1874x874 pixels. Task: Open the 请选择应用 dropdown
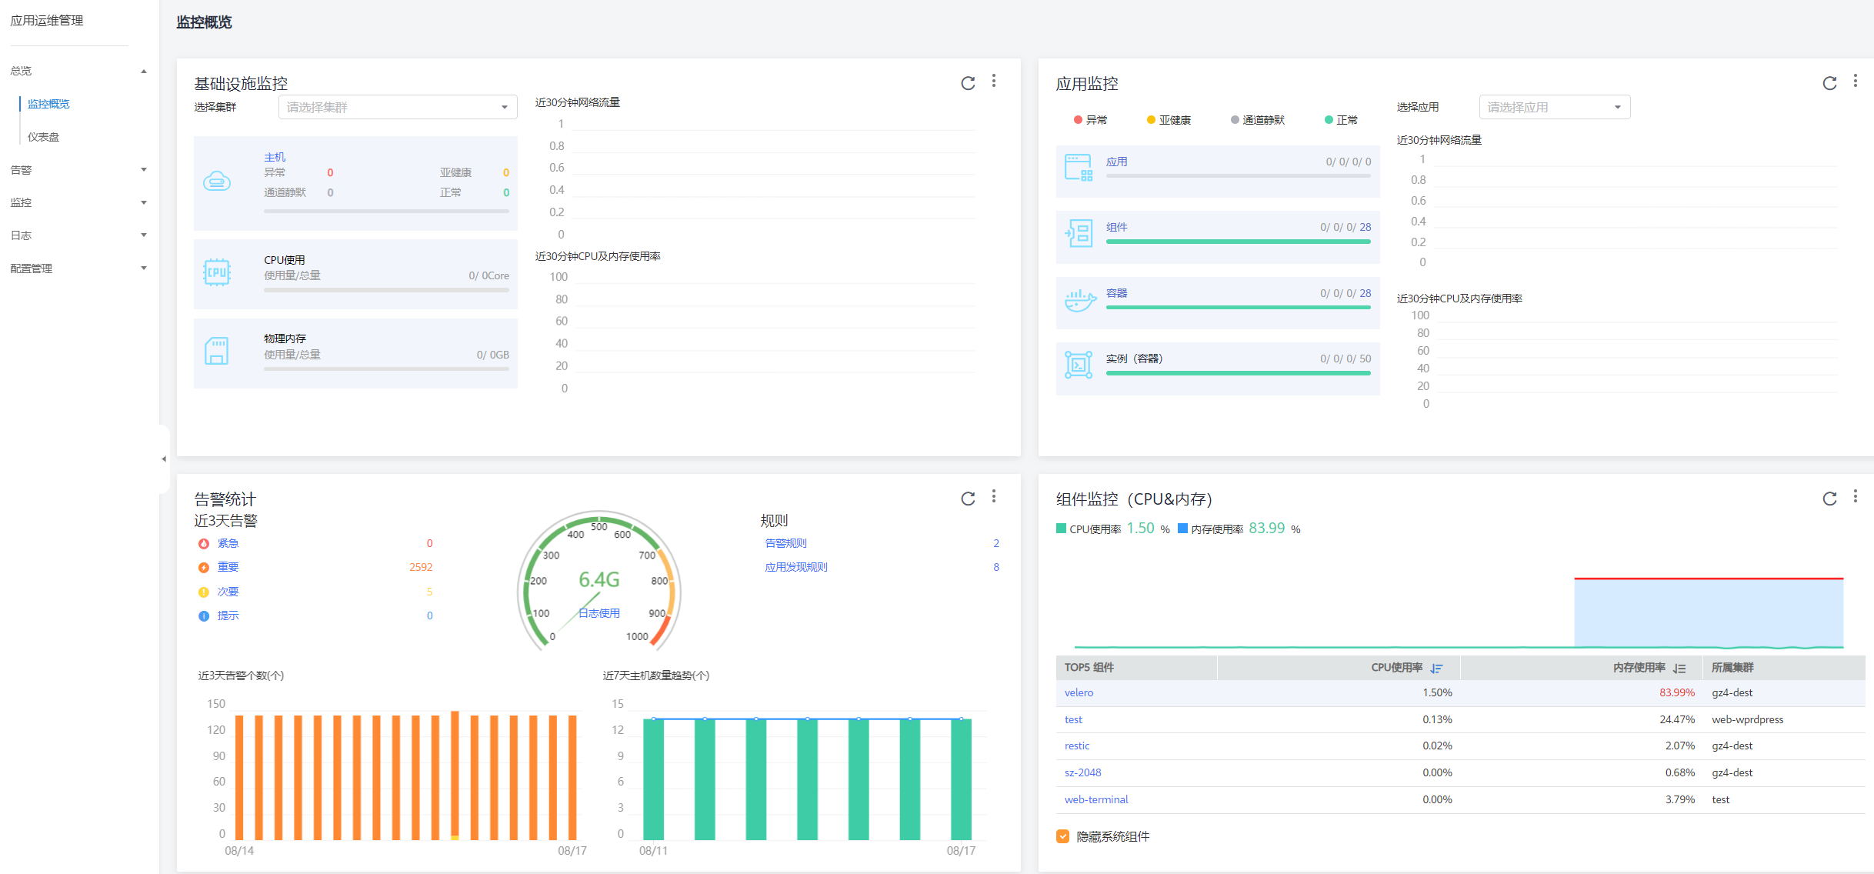1554,107
